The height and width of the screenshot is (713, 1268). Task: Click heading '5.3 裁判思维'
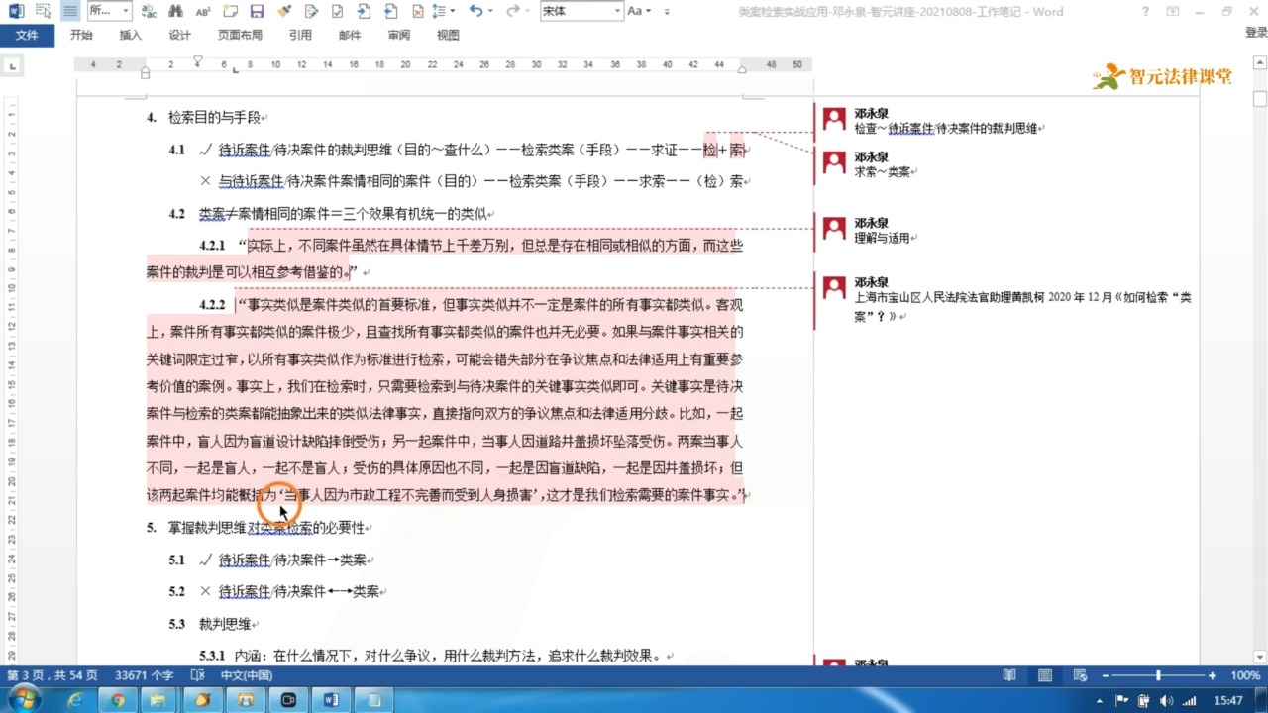(x=213, y=624)
